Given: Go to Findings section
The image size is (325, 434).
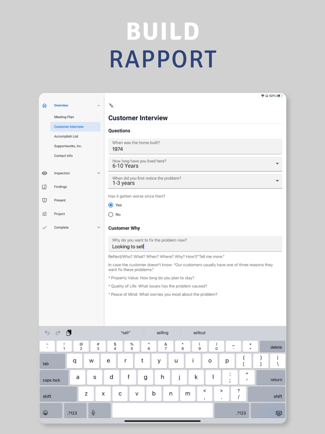Looking at the screenshot, I should (60, 187).
